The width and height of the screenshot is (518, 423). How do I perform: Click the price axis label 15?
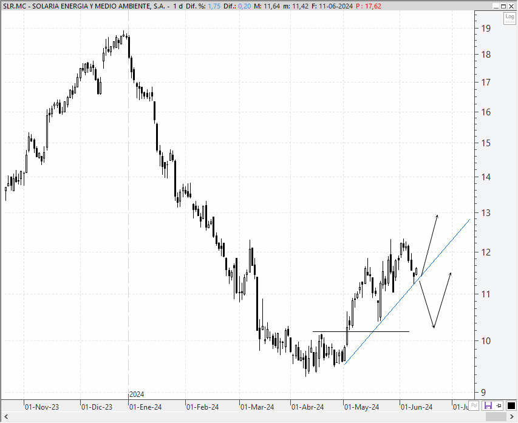pos(486,143)
